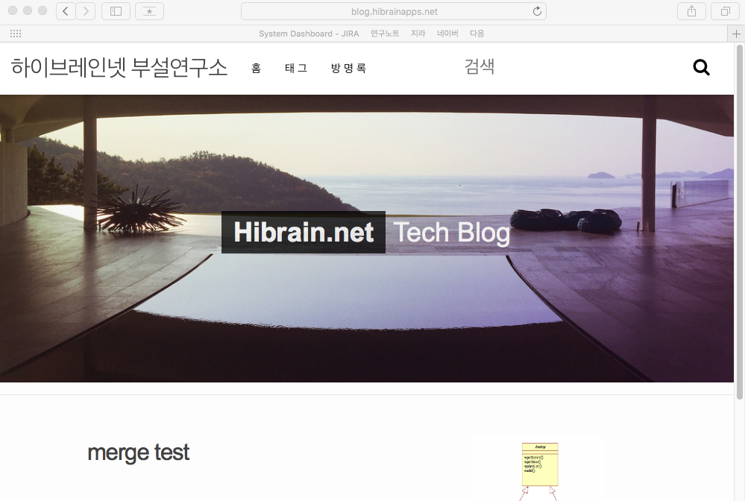The width and height of the screenshot is (745, 501).
Task: Click the blog.hibrainapps.net address bar
Action: coord(394,11)
